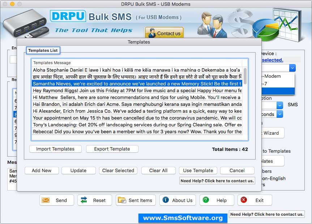The height and width of the screenshot is (224, 312).
Task: Click the Exit button
Action: (x=255, y=200)
